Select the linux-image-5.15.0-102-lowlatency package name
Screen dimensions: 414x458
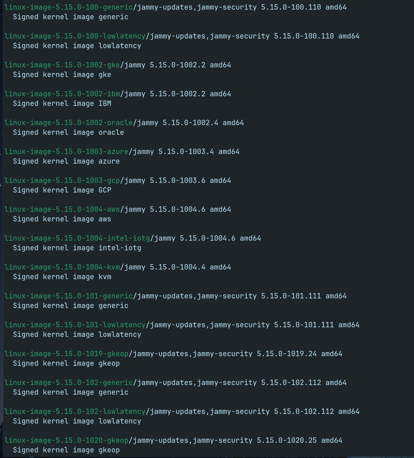click(x=75, y=411)
